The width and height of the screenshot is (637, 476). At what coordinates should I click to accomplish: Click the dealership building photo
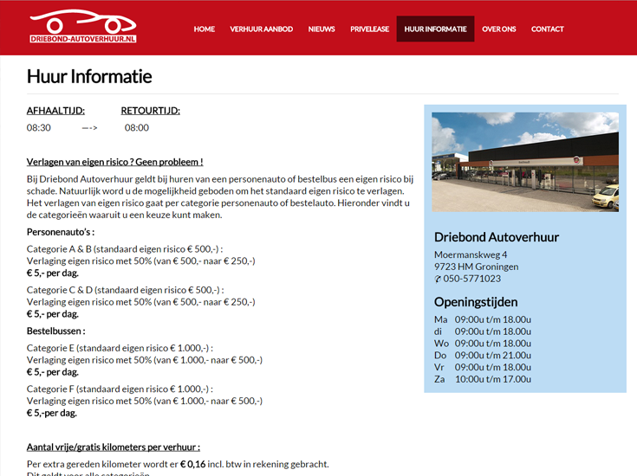[525, 162]
